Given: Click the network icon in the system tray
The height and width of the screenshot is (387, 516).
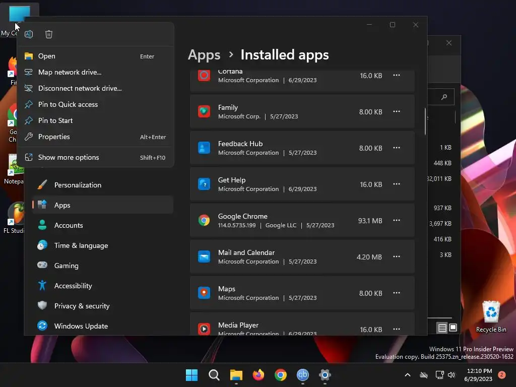Looking at the screenshot, I should [439, 375].
